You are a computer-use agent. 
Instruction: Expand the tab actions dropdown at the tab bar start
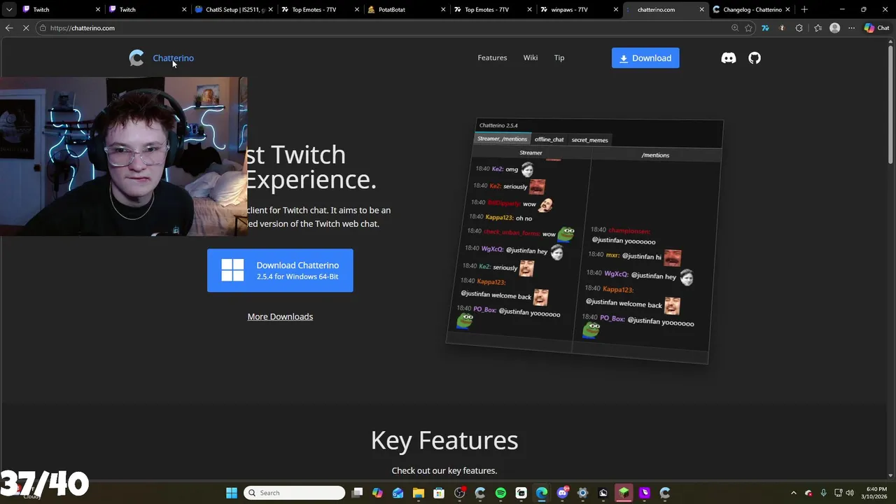(x=9, y=10)
